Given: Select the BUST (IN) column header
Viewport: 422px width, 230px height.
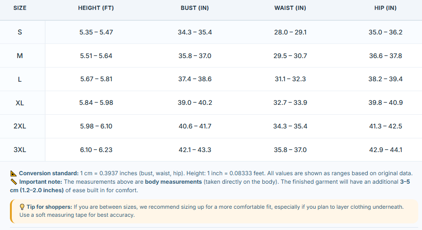Looking at the screenshot, I should [x=195, y=8].
